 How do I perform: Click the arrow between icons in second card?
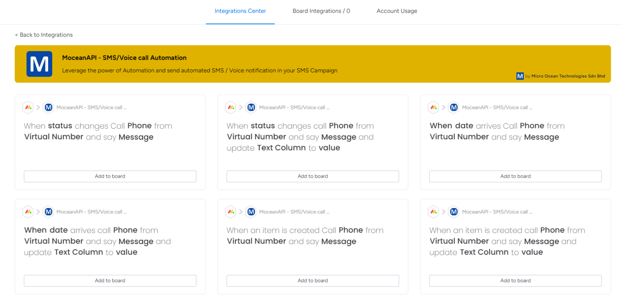point(241,107)
